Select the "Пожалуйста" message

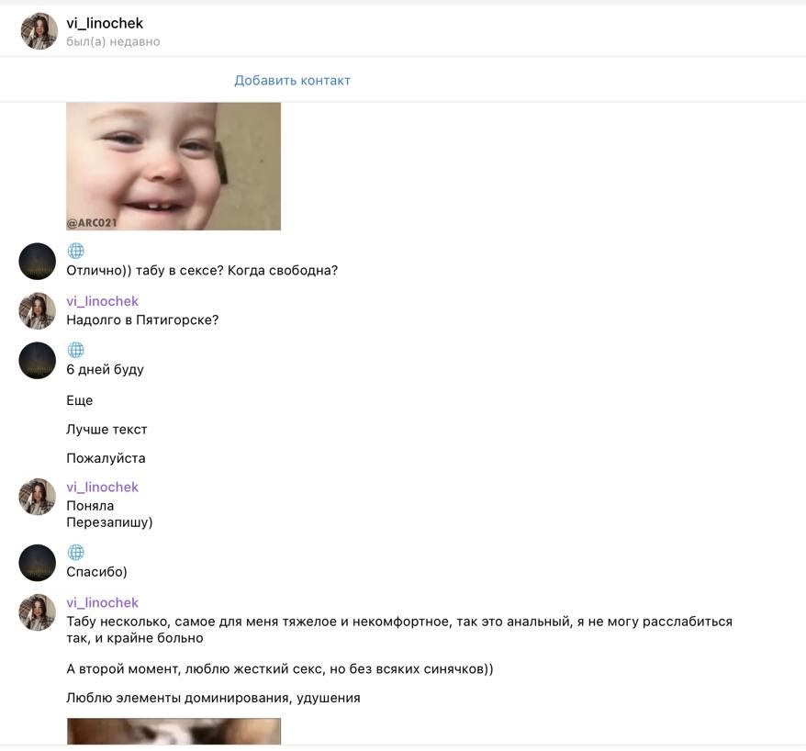(106, 458)
